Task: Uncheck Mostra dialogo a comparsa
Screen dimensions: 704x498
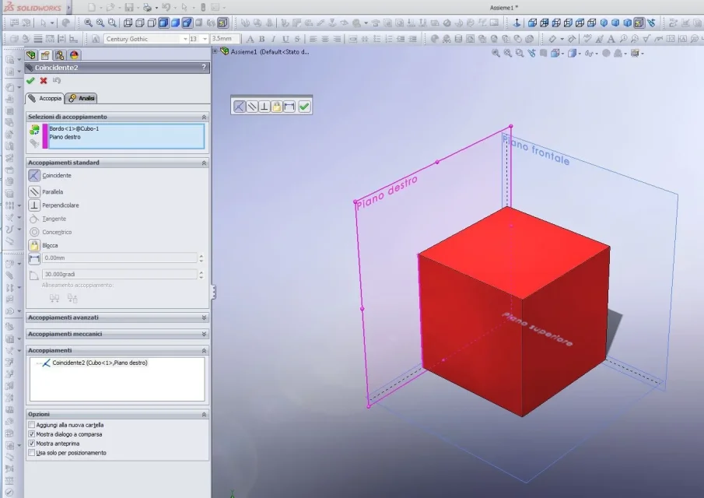Action: (x=31, y=434)
